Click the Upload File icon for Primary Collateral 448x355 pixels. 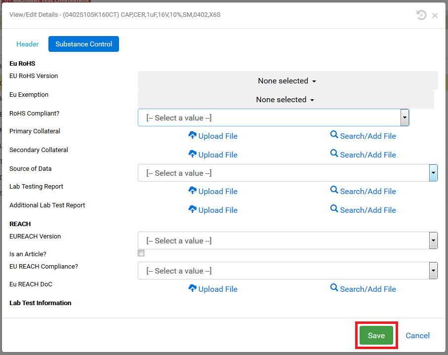tap(193, 136)
